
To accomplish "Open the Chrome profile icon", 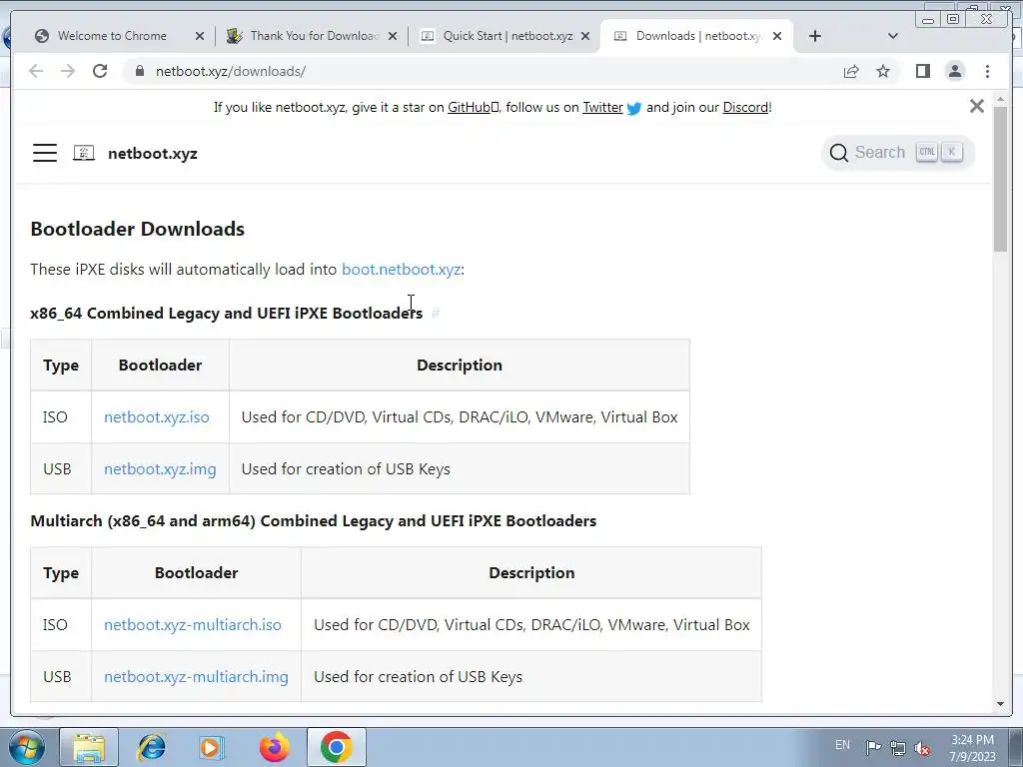I will (x=954, y=71).
